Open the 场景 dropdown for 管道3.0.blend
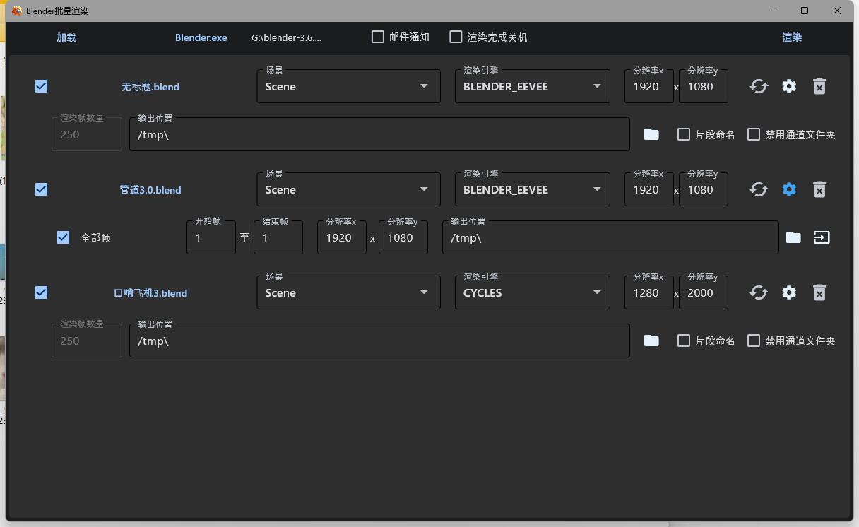Viewport: 859px width, 527px height. [349, 189]
